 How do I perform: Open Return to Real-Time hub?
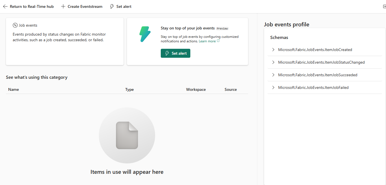click(x=28, y=6)
